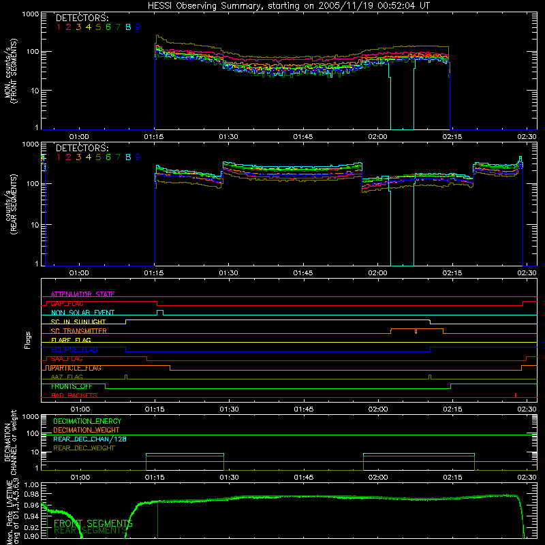This screenshot has height=545, width=545.
Task: Click the HESSI Observing Summary title text
Action: click(x=289, y=5)
